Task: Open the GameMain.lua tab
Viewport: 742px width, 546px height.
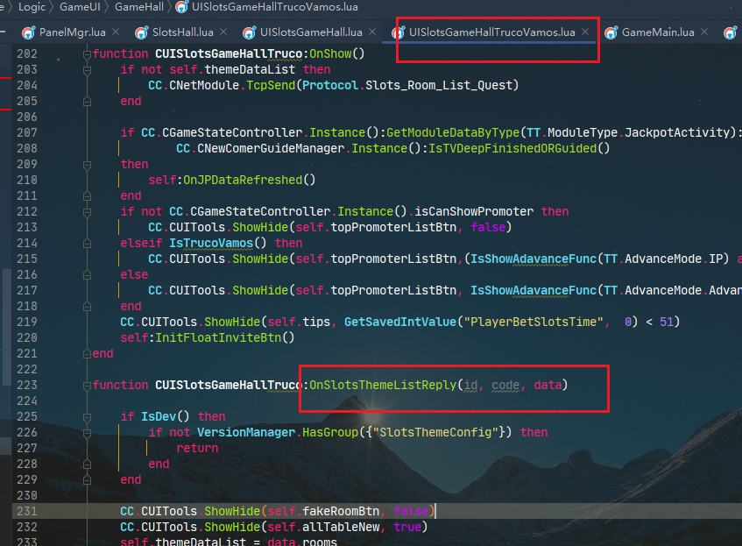Action: click(658, 32)
